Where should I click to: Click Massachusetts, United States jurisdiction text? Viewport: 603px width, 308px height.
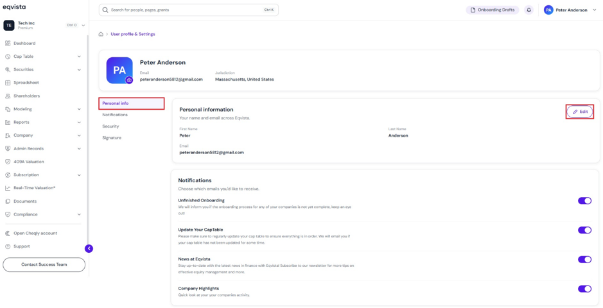click(x=245, y=80)
